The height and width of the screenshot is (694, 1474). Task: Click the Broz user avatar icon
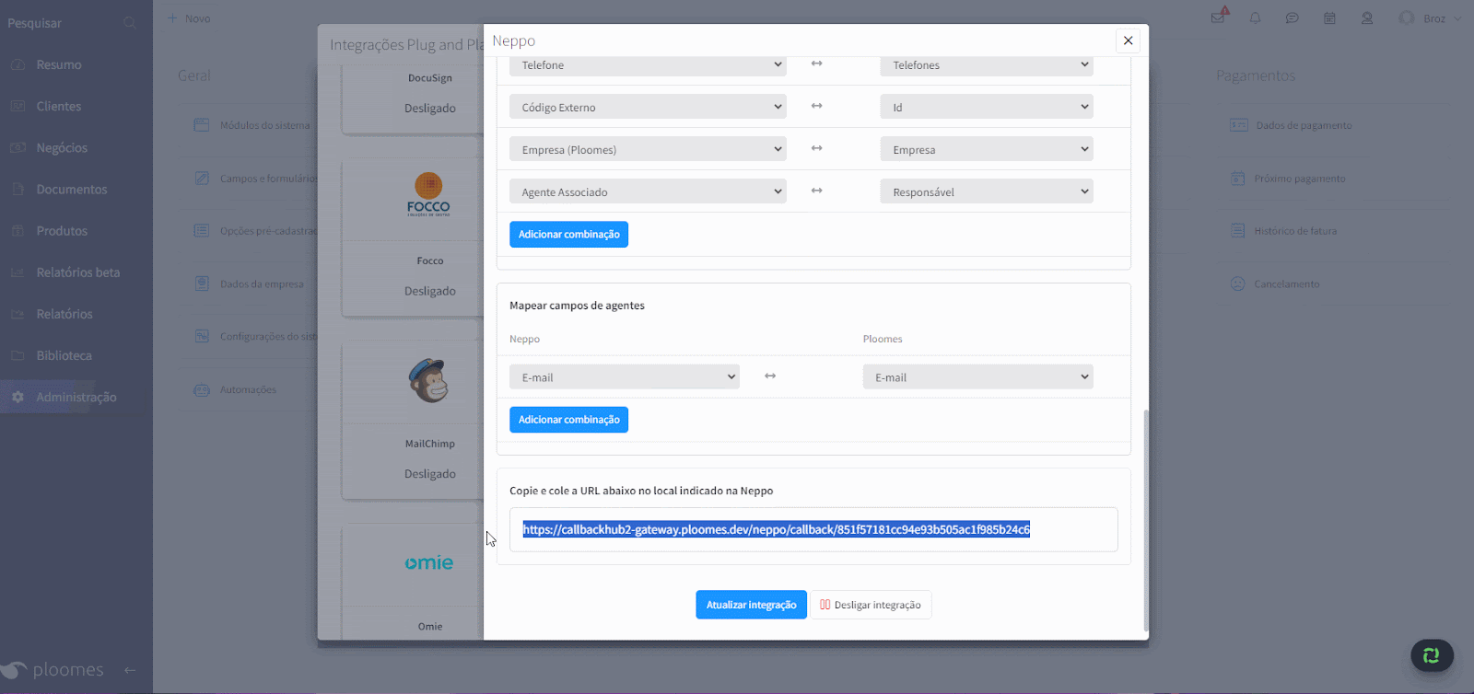(x=1407, y=18)
